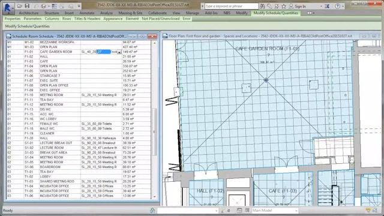
Task: Click the SL_35_80_89 Toilets cell in the FEMALE WC row
Action: [x=101, y=124]
